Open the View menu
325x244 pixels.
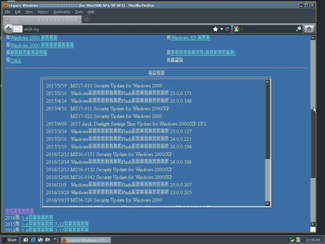[x=29, y=12]
